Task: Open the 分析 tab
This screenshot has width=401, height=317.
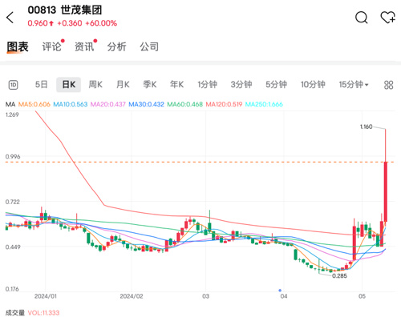Action: point(116,46)
